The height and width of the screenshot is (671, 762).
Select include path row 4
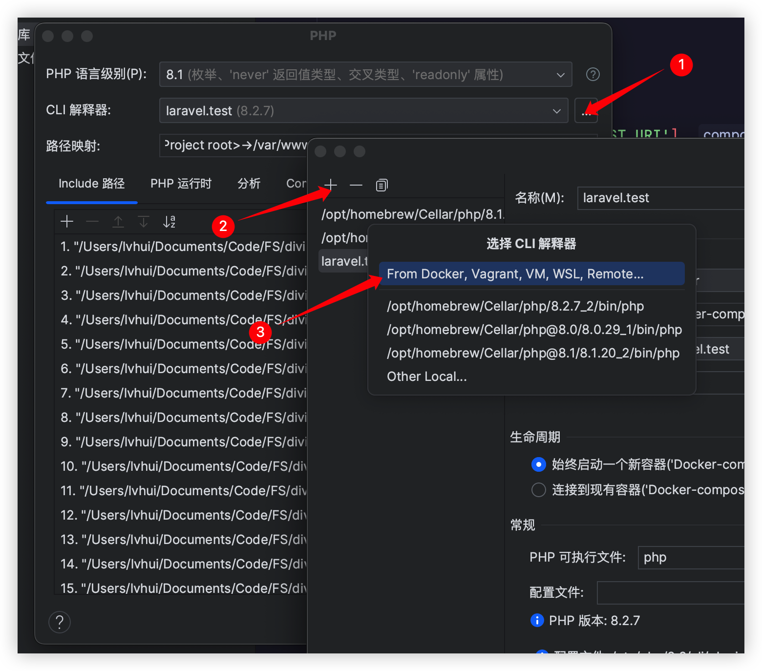pyautogui.click(x=181, y=320)
